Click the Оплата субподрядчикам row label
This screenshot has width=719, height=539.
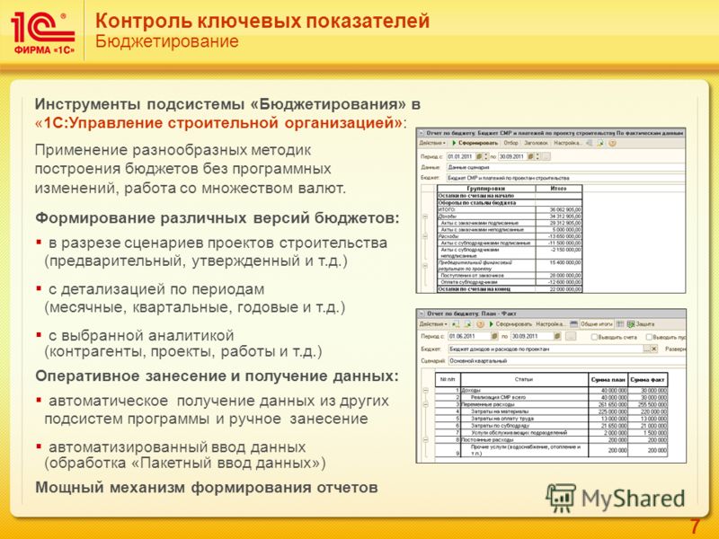pyautogui.click(x=468, y=282)
